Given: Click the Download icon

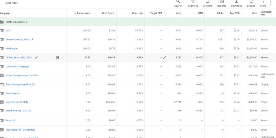Looking at the screenshot, I should click(x=236, y=2).
